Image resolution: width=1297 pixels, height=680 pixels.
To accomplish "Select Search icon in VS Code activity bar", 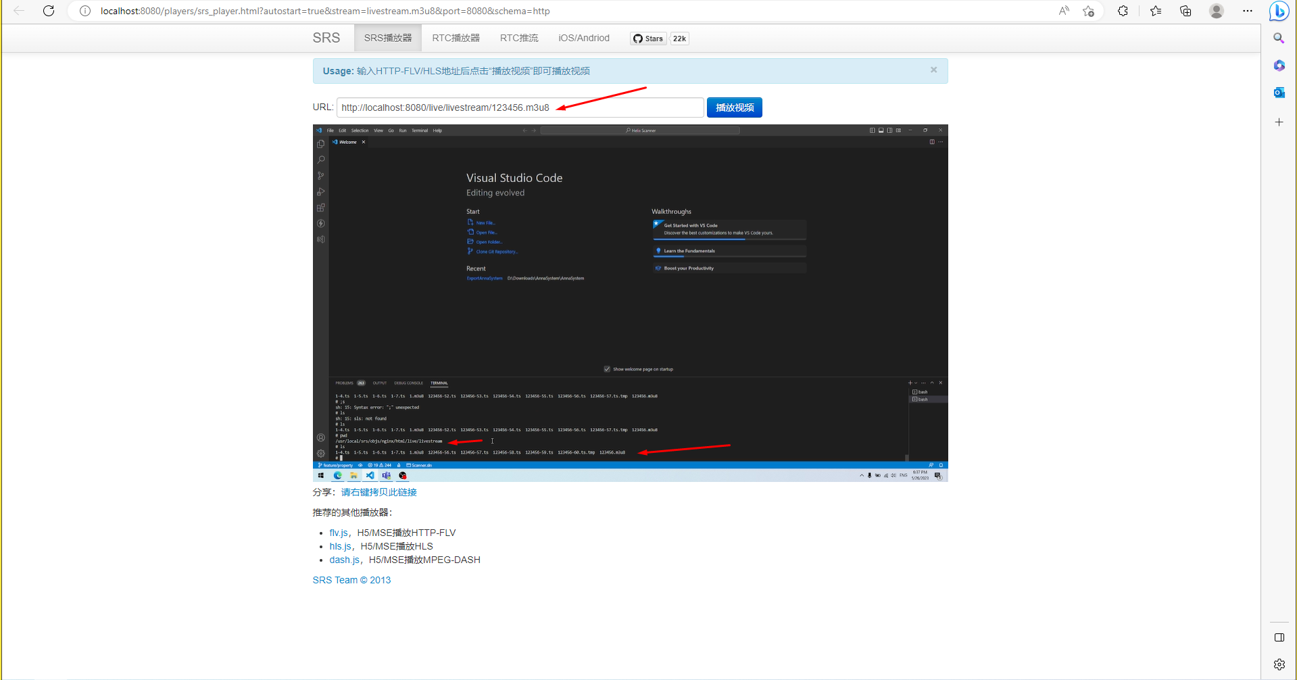I will [x=321, y=160].
